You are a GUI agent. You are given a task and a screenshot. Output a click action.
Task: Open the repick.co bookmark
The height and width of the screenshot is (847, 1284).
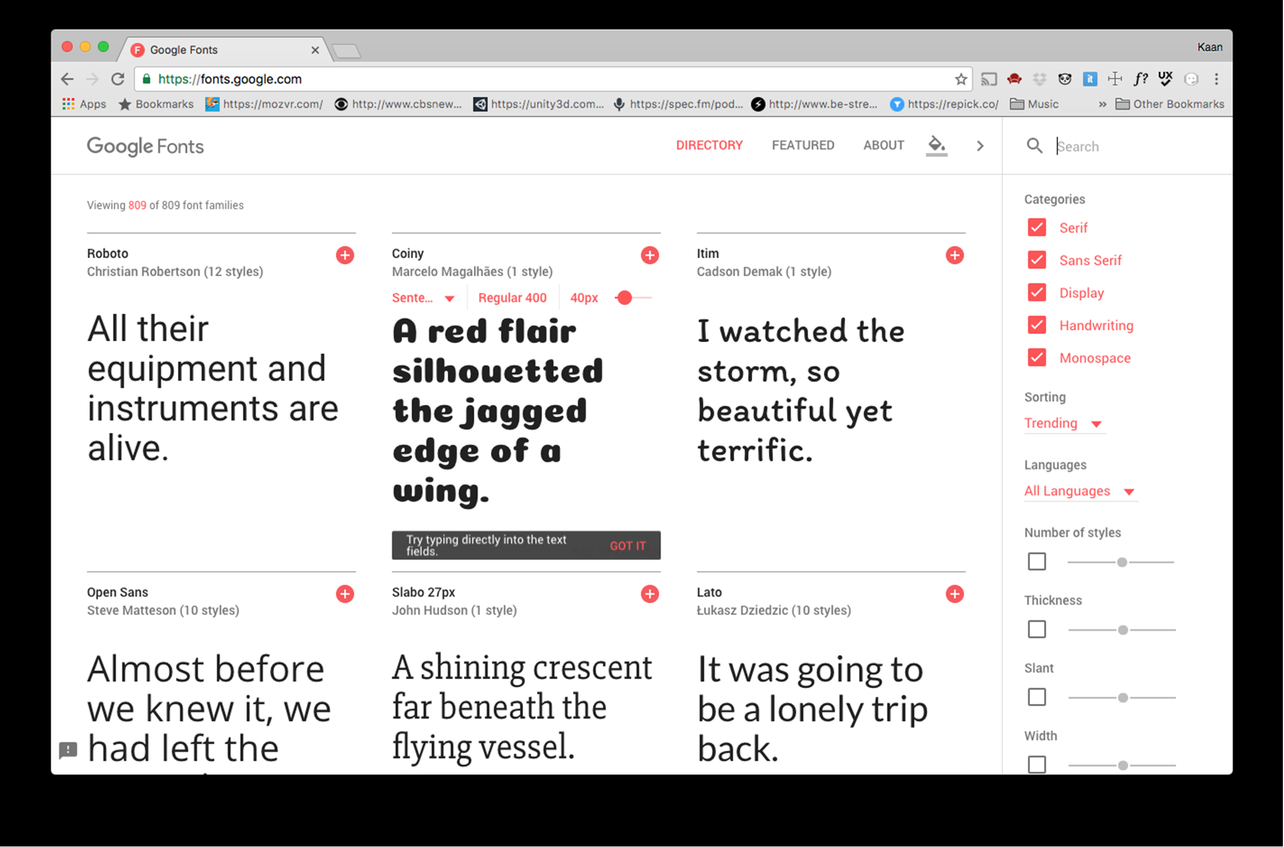pos(944,104)
